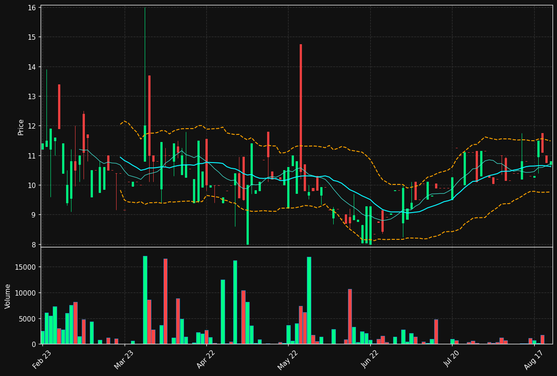Select the "Apr 22" date label
The width and height of the screenshot is (557, 376).
coord(206,359)
